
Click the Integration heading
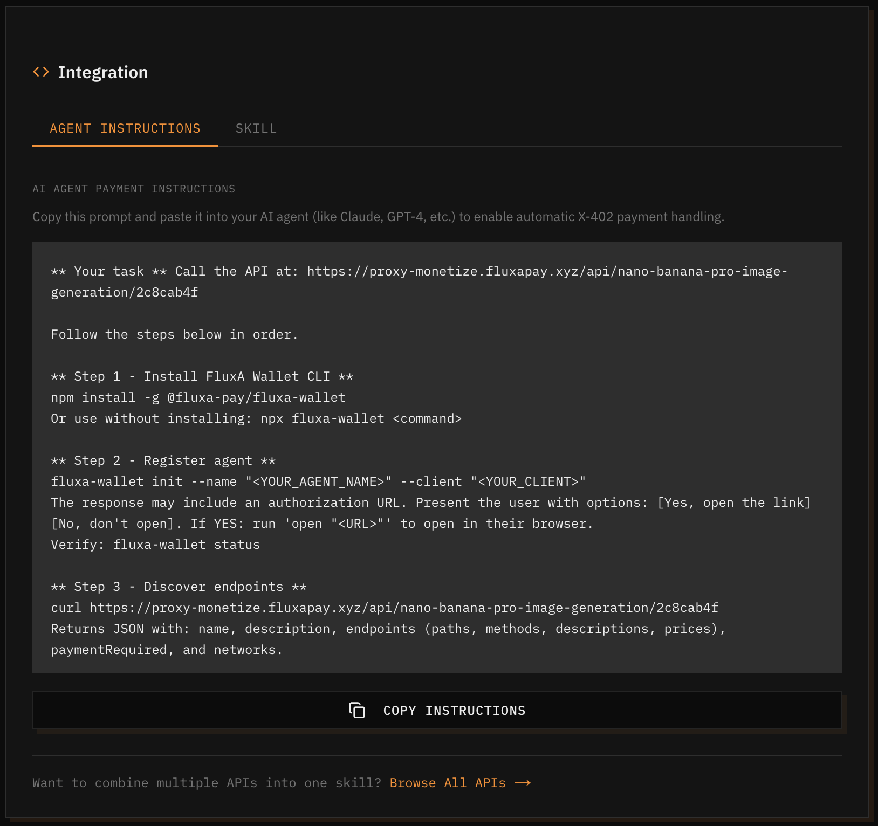click(103, 72)
